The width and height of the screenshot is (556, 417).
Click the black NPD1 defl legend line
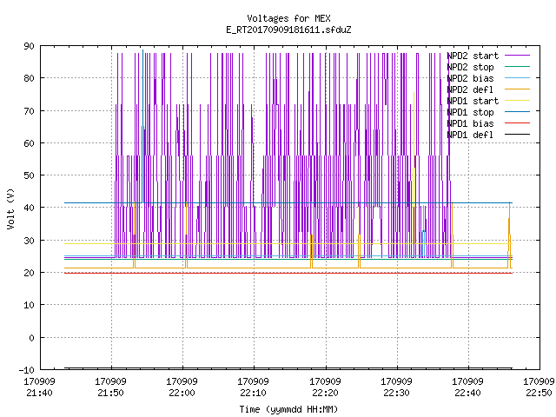(517, 135)
